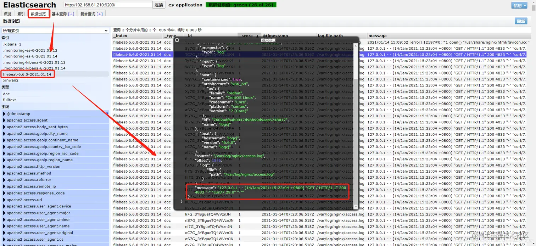This screenshot has height=246, width=536.
Task: Click the cluster health green status badge
Action: tap(241, 5)
